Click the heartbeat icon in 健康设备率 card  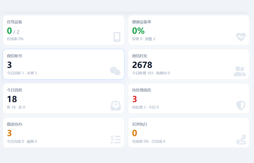pos(241,37)
